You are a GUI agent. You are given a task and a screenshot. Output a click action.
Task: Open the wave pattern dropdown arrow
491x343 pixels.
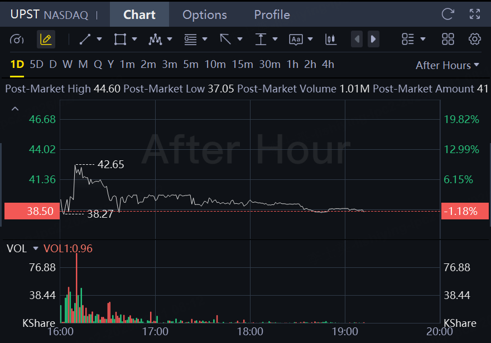[170, 39]
